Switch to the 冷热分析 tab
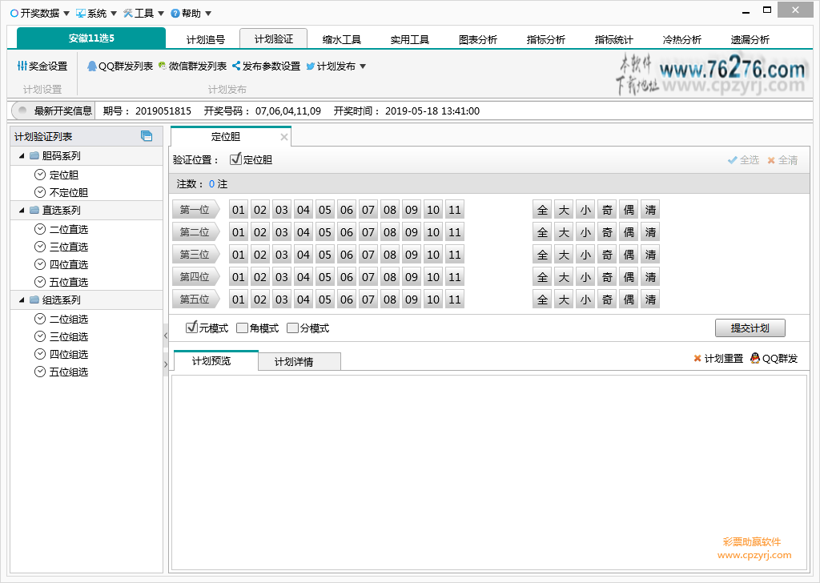 [681, 39]
